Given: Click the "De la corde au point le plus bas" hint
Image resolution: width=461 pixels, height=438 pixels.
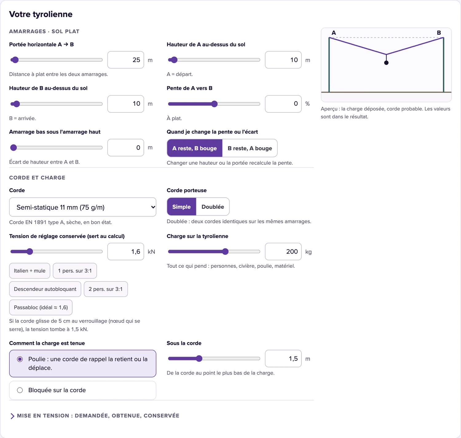Looking at the screenshot, I should (x=221, y=373).
